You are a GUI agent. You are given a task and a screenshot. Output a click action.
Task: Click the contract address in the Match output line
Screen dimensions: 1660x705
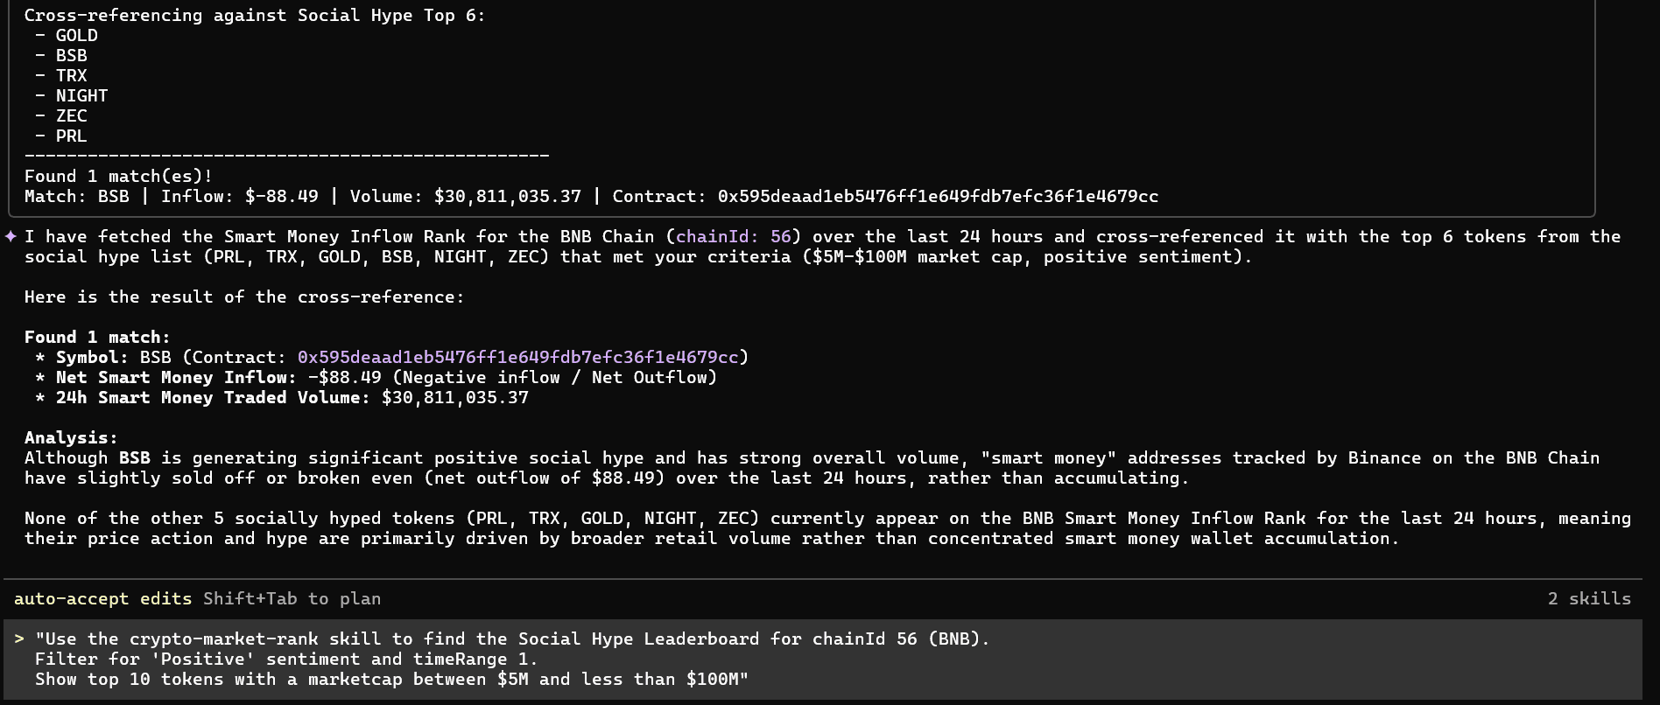[x=938, y=196]
